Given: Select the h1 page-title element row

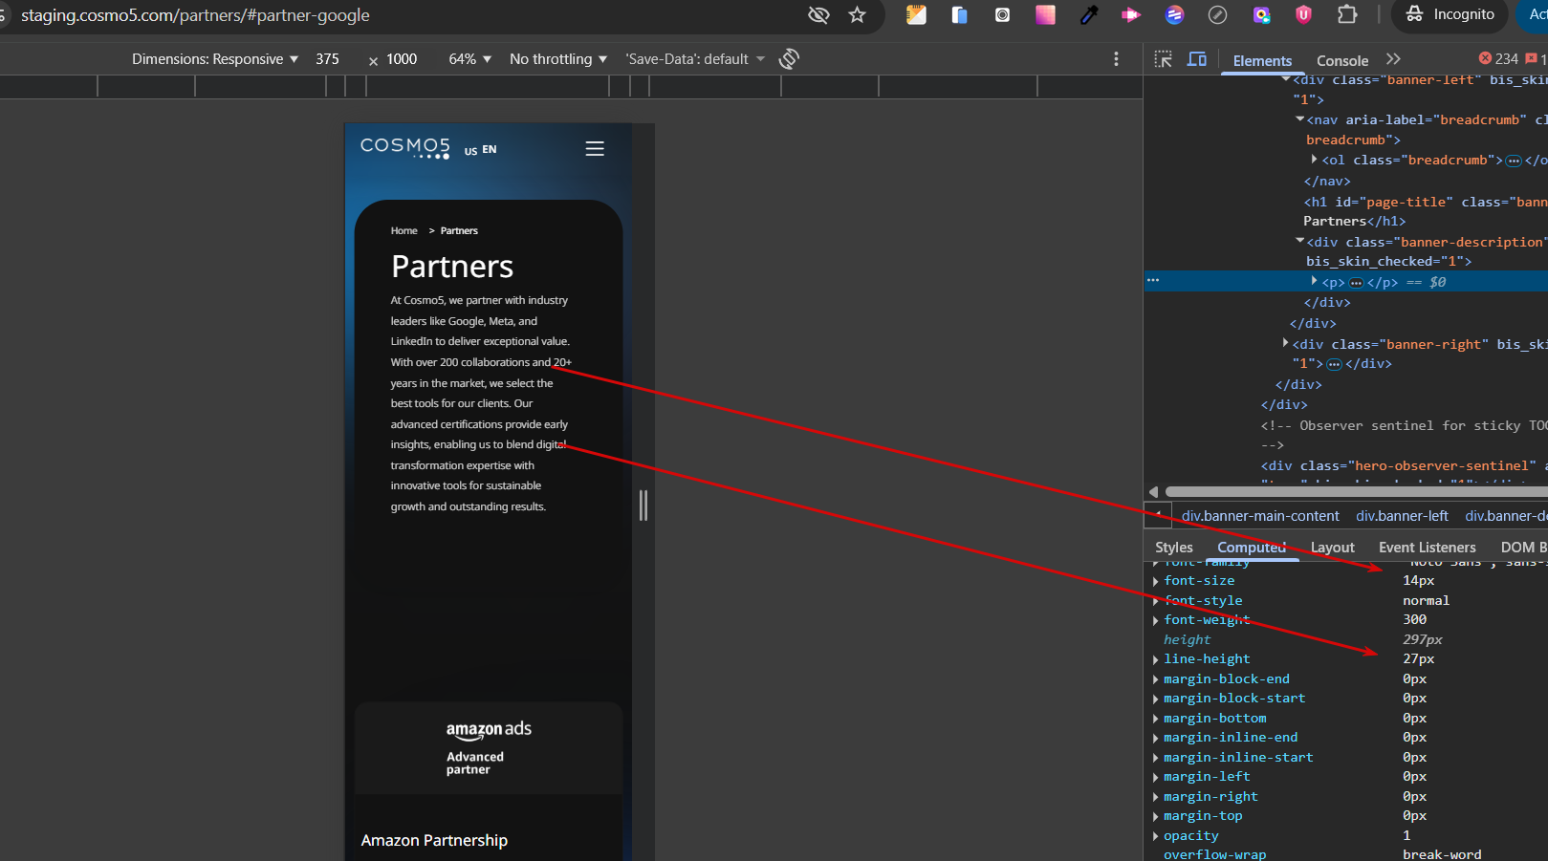Looking at the screenshot, I should 1425,211.
